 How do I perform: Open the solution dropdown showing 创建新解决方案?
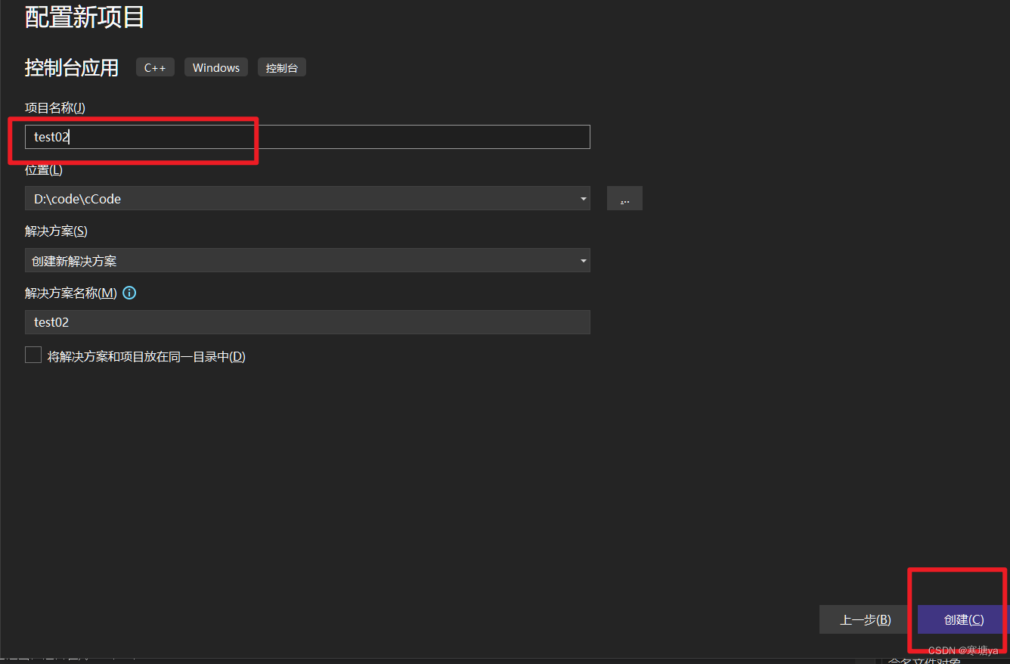click(x=307, y=261)
